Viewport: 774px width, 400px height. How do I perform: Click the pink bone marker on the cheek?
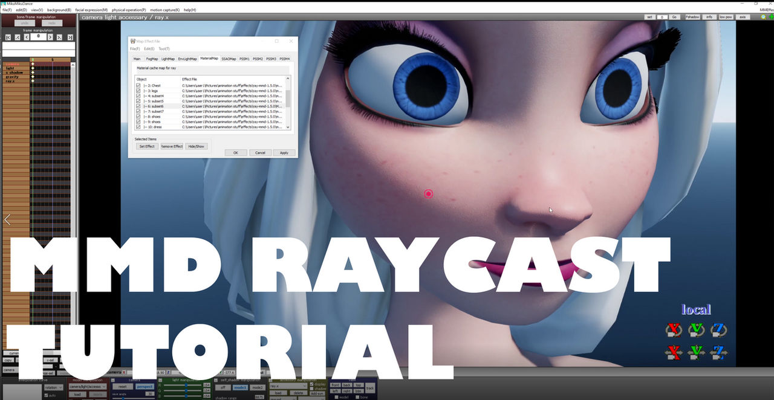tap(428, 194)
